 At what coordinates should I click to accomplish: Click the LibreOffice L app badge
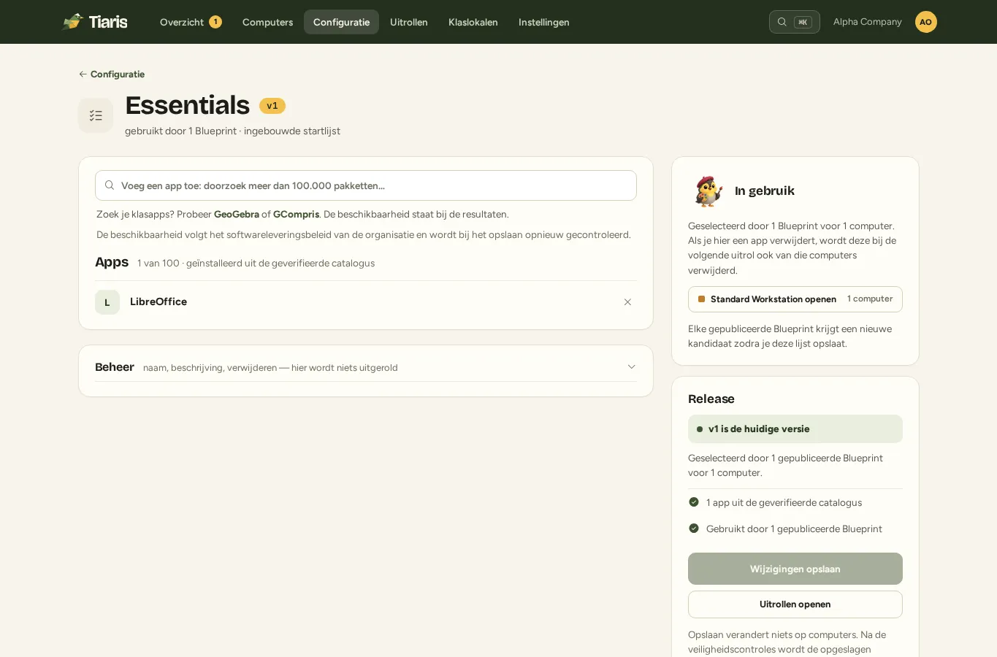(x=107, y=302)
